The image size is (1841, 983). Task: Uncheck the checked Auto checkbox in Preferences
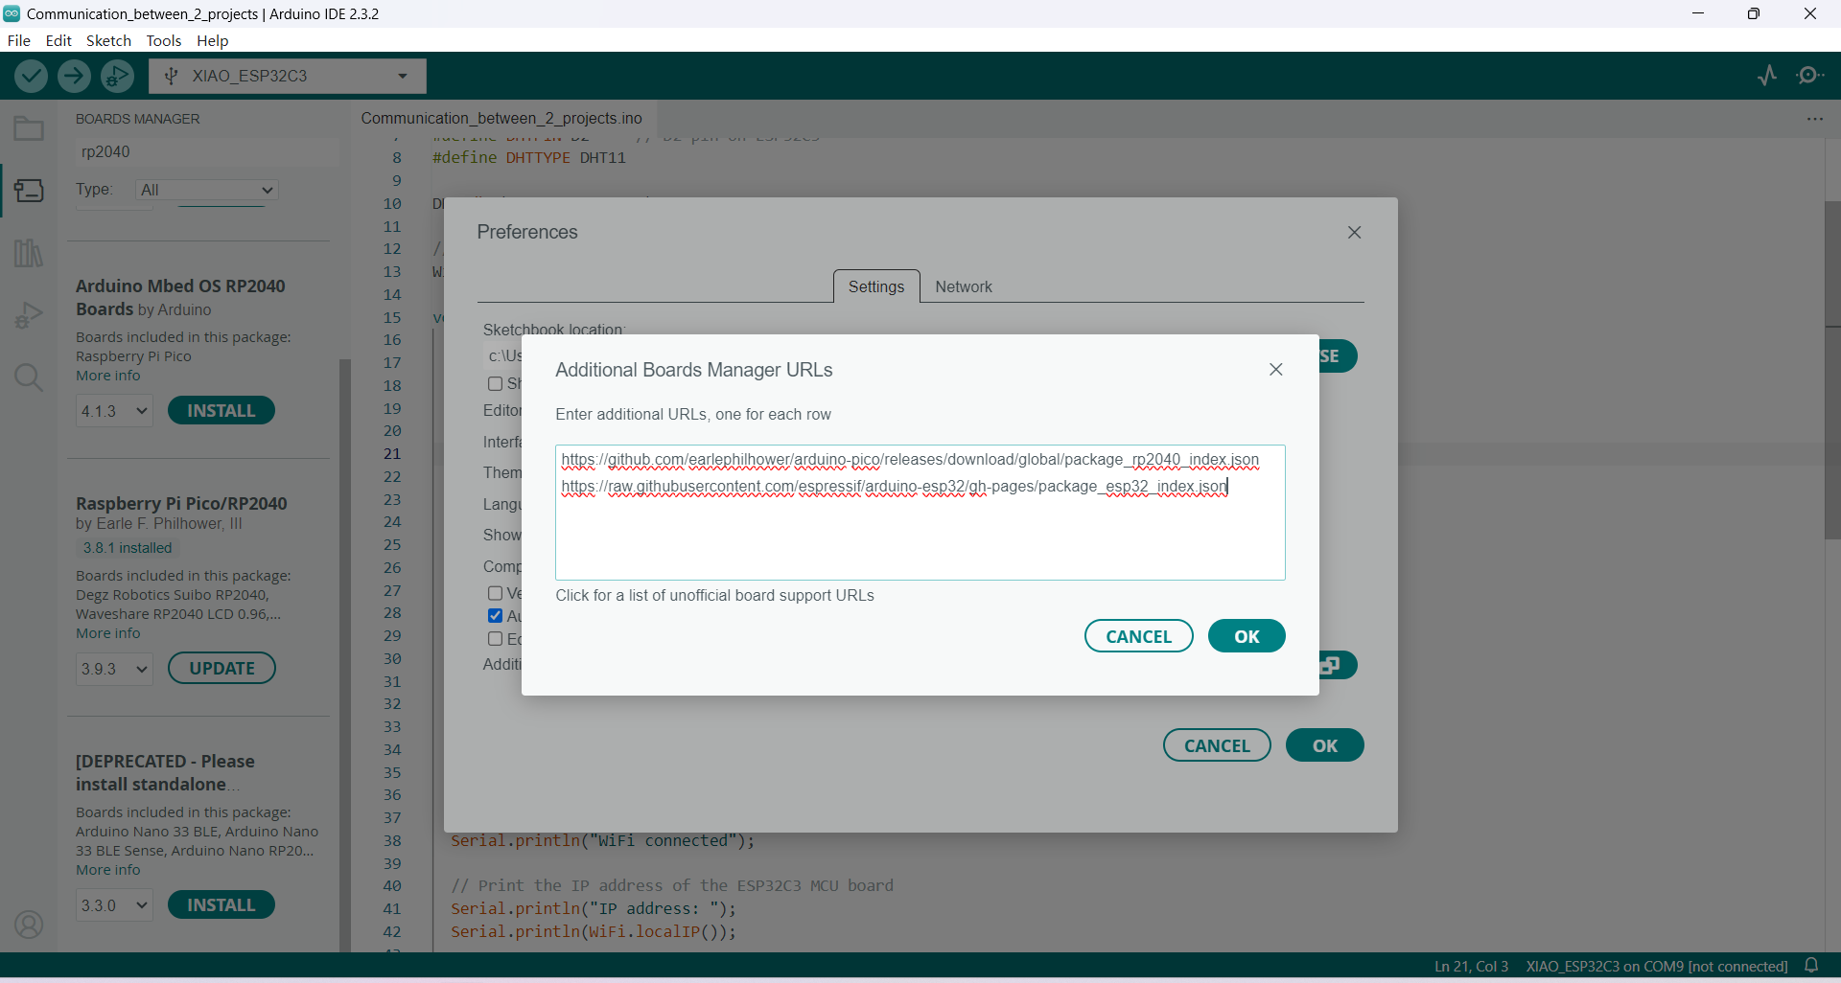[495, 616]
